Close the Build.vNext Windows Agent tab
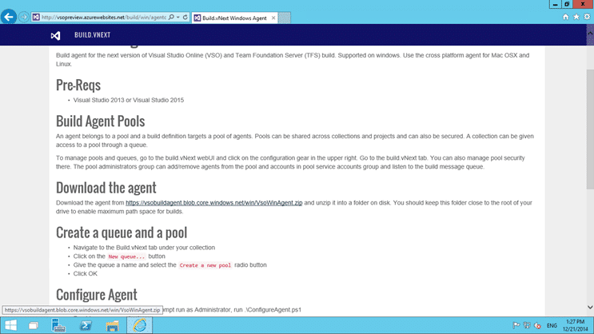This screenshot has height=334, width=594. (x=273, y=18)
